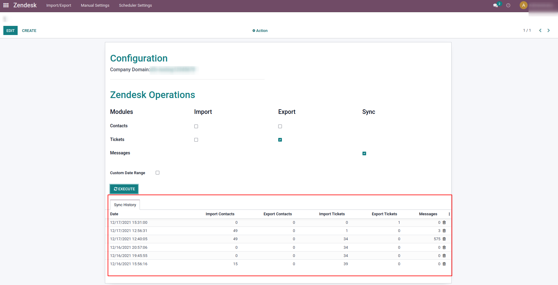Go to previous record arrow
This screenshot has height=285, width=558.
coord(540,30)
